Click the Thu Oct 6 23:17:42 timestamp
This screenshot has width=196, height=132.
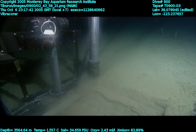[x=34, y=10]
